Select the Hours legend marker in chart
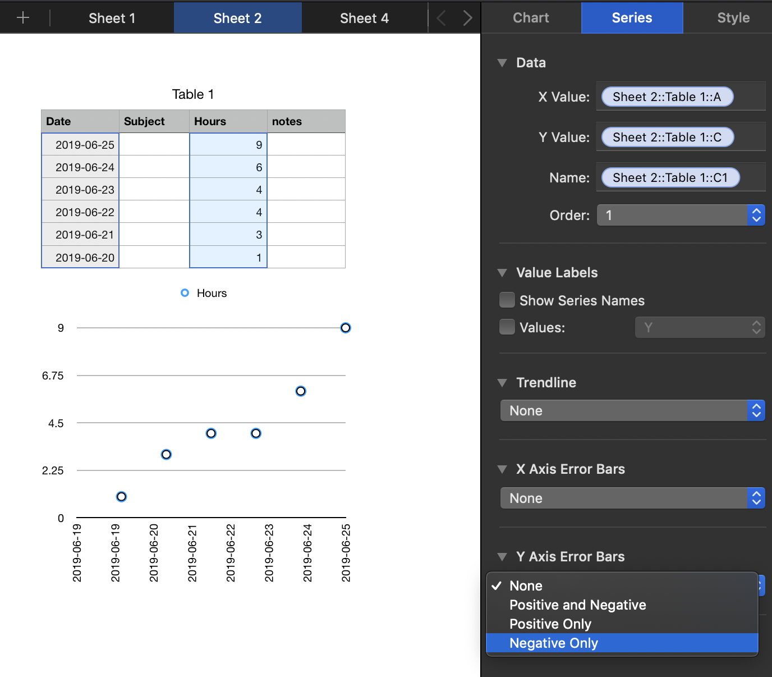772x677 pixels. pos(185,293)
